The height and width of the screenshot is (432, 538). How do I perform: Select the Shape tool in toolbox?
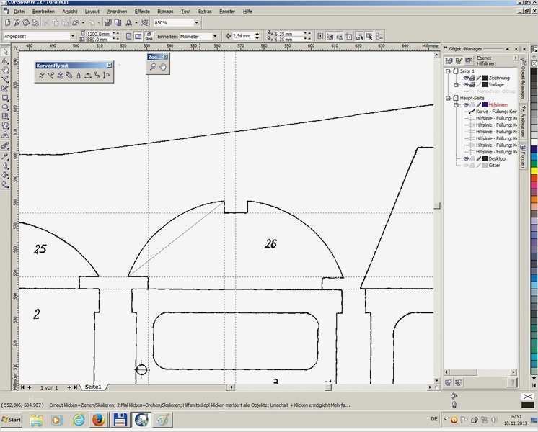(5, 61)
